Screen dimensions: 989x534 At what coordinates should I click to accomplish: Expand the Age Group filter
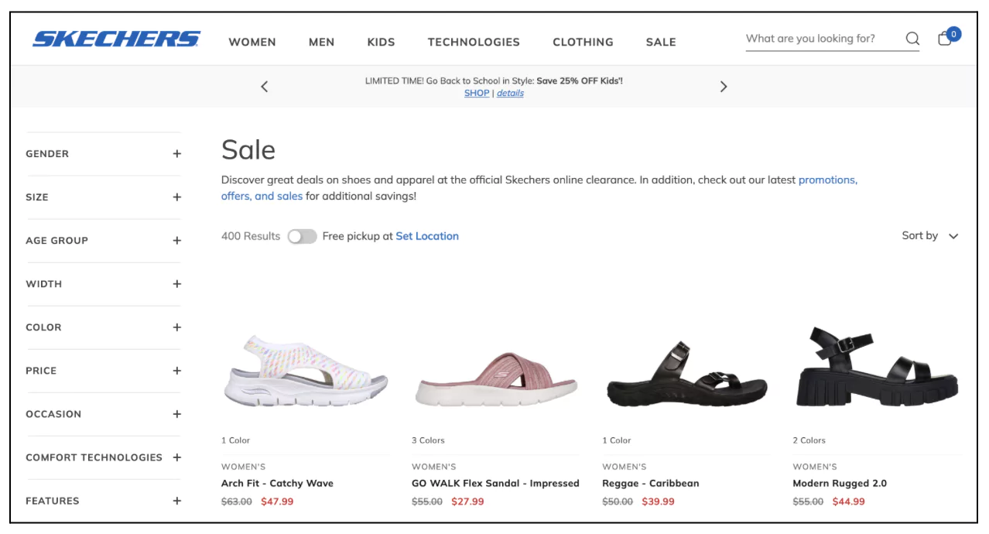pos(103,241)
